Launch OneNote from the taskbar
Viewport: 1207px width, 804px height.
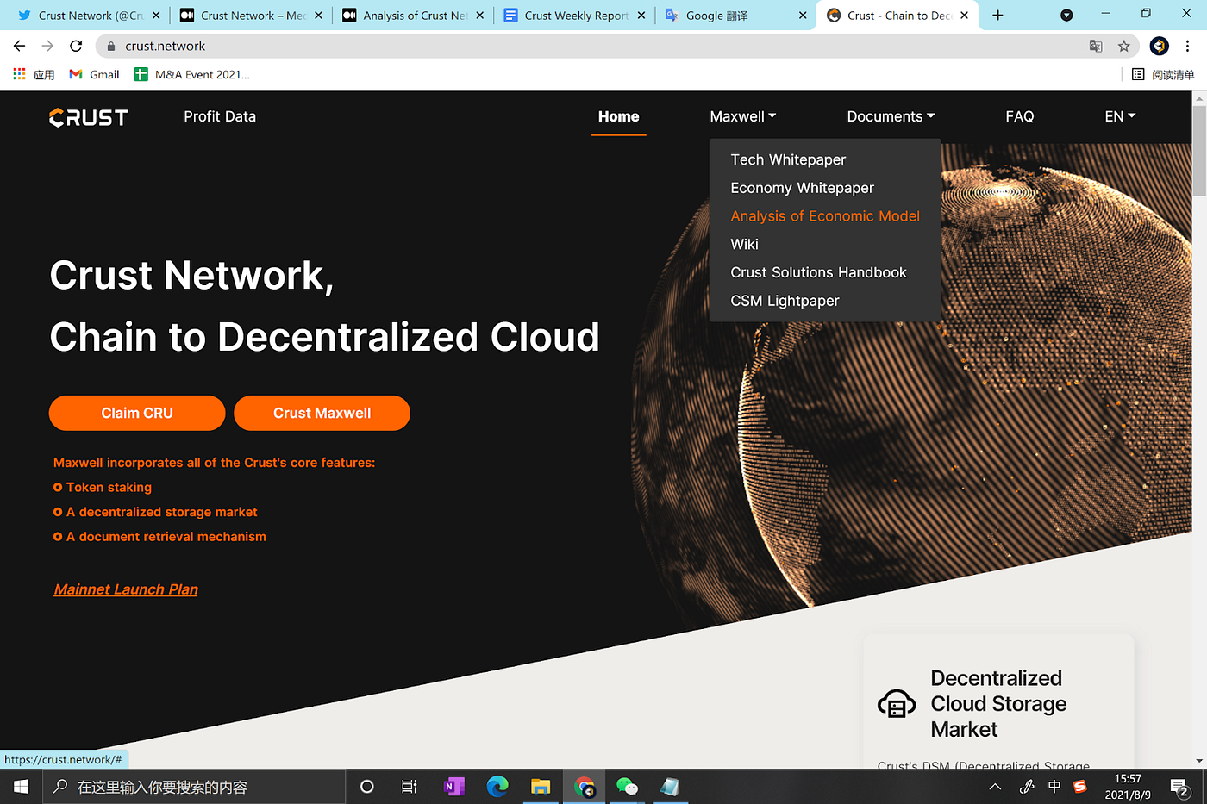pyautogui.click(x=454, y=787)
